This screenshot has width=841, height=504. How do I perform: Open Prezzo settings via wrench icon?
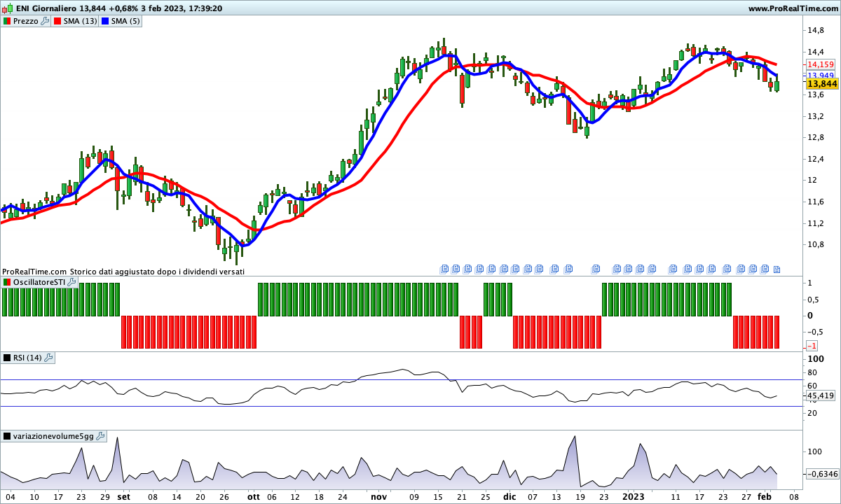coord(45,22)
